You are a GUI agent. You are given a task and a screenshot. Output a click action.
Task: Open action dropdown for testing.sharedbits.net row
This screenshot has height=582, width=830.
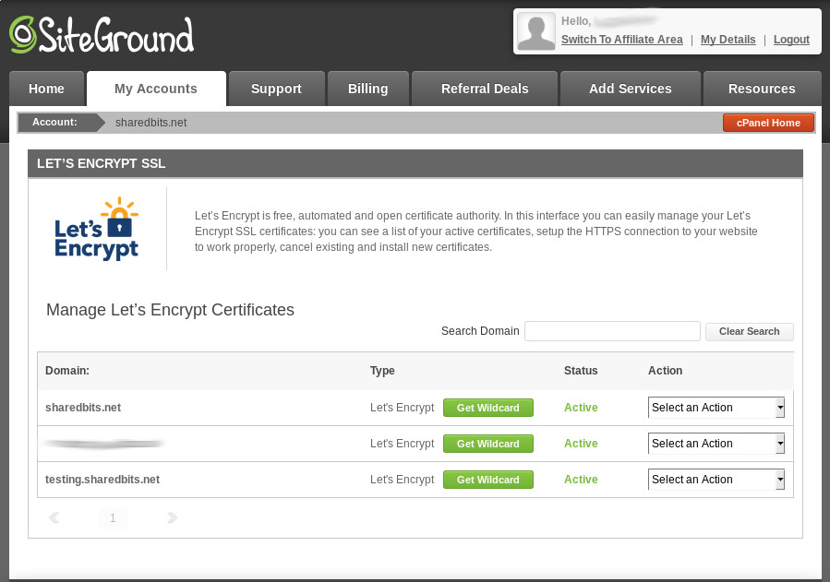[716, 480]
